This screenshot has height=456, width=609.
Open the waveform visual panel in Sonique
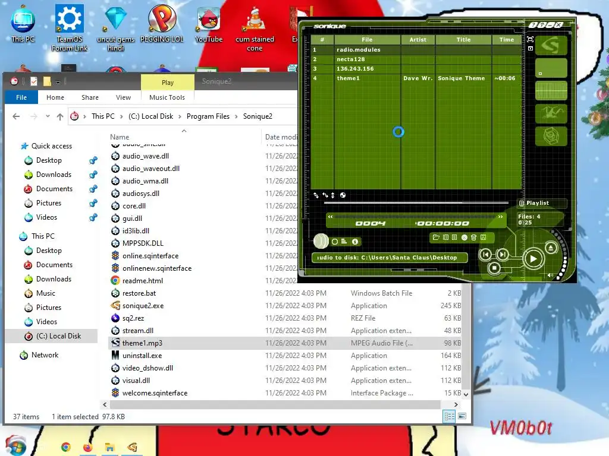[x=551, y=91]
